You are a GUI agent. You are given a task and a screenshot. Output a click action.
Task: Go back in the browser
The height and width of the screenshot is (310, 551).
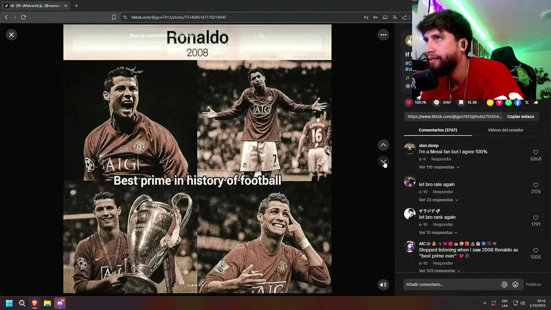6,17
